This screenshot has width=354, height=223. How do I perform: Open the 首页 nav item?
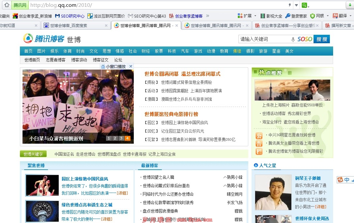(28, 51)
